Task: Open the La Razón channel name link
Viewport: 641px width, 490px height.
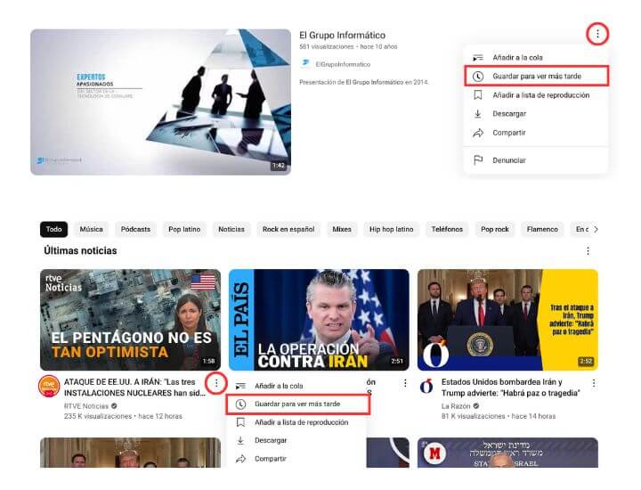Action: coord(456,406)
